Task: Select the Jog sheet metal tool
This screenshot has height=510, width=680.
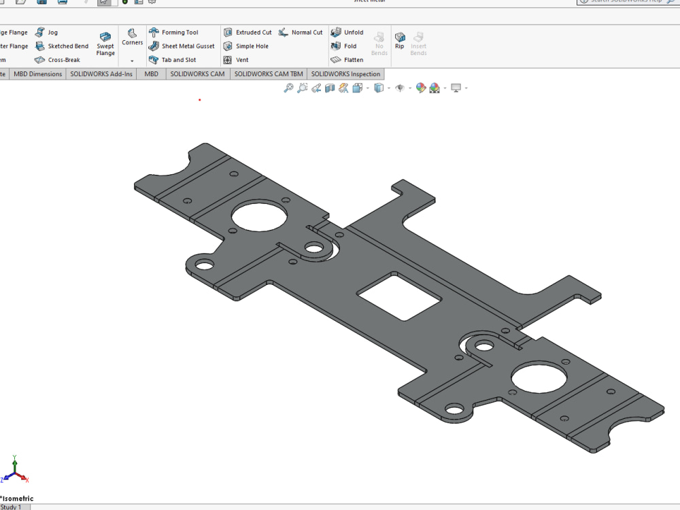Action: [46, 32]
